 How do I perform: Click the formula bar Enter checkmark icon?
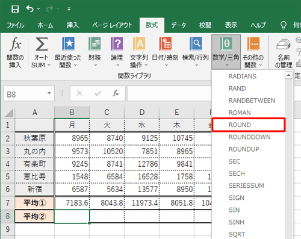click(x=98, y=93)
